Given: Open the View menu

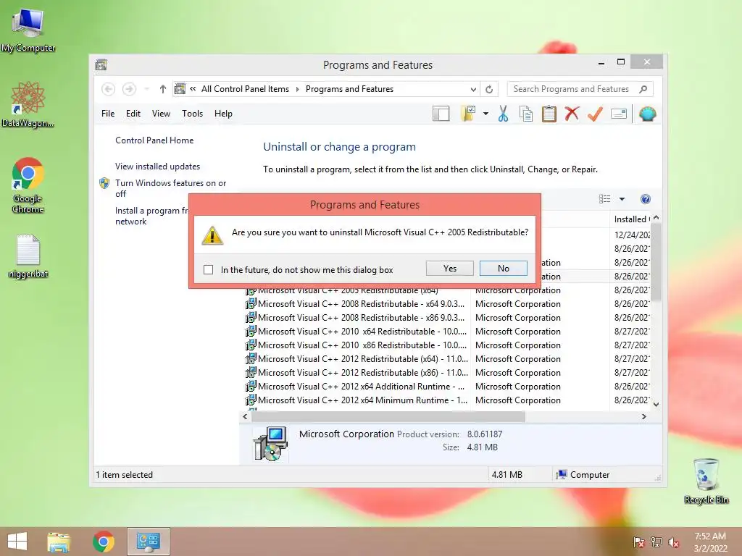Looking at the screenshot, I should pyautogui.click(x=161, y=114).
